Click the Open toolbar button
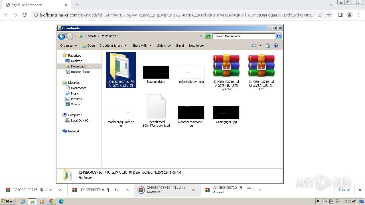 coord(88,46)
